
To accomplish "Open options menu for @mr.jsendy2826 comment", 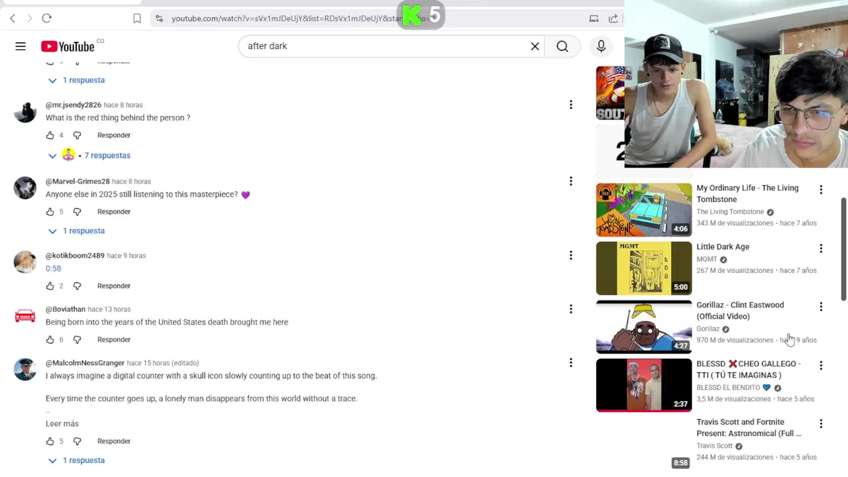I will 570,105.
